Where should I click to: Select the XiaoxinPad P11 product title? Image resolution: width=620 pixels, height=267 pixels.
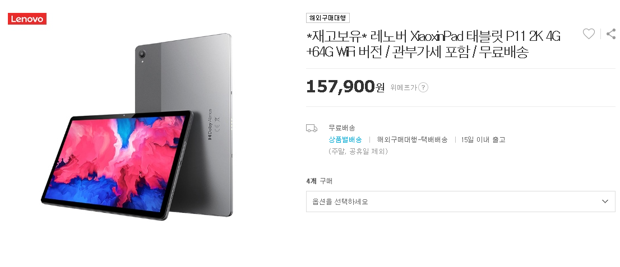tap(434, 44)
